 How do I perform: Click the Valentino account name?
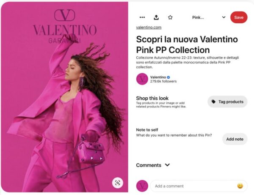tap(158, 77)
